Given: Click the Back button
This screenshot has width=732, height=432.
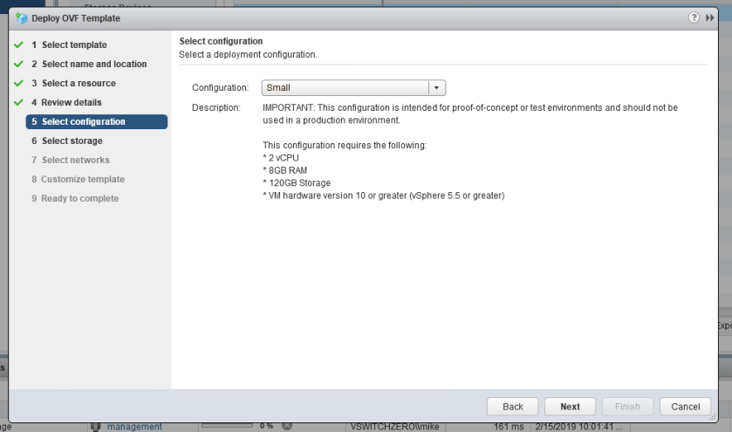Looking at the screenshot, I should [x=513, y=407].
